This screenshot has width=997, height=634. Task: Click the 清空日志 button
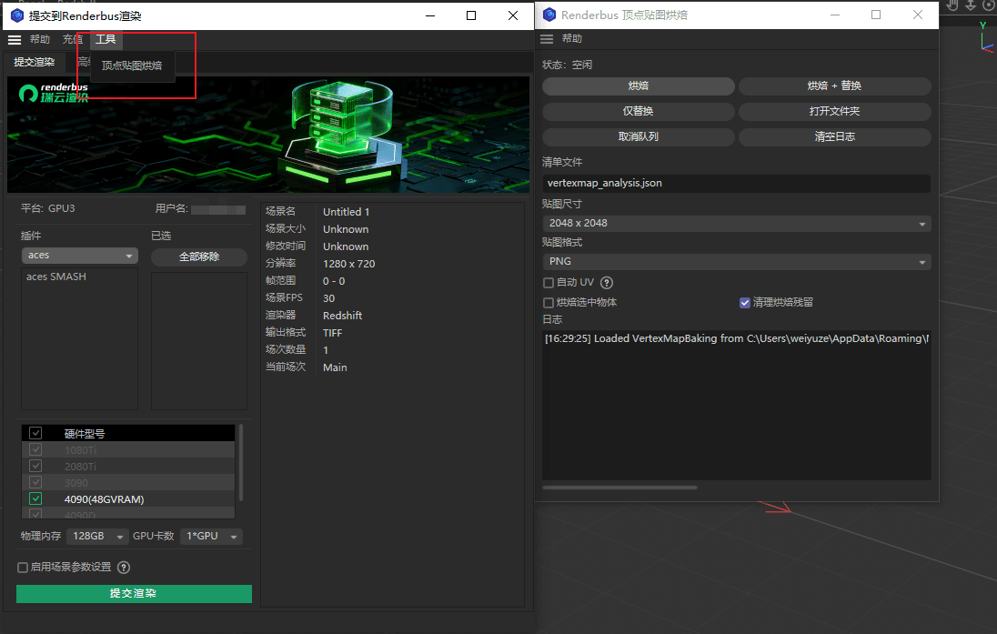coord(835,136)
